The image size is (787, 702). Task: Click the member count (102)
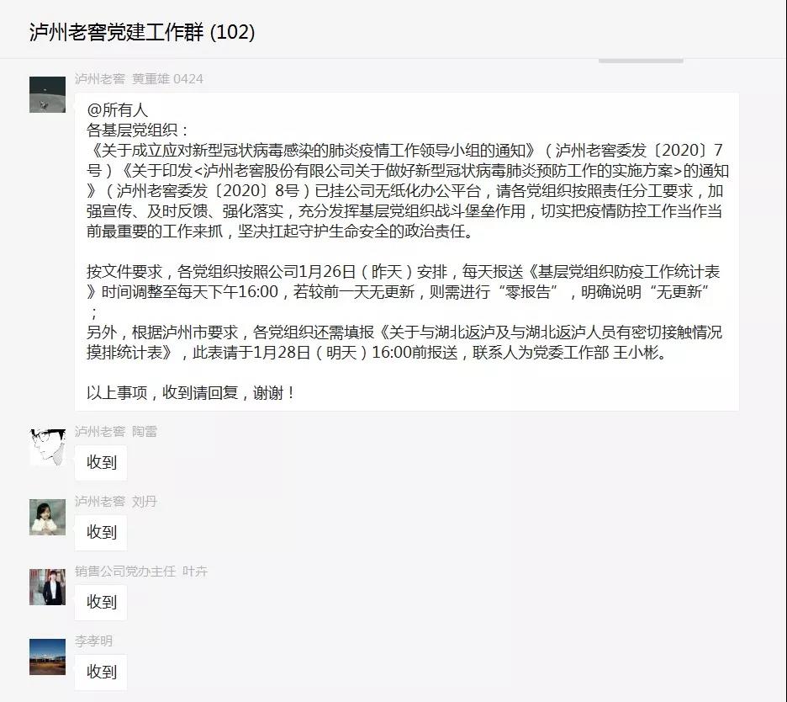(232, 32)
